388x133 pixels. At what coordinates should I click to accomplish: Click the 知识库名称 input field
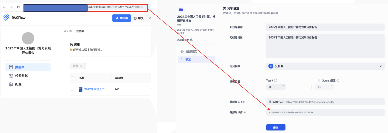(325, 27)
